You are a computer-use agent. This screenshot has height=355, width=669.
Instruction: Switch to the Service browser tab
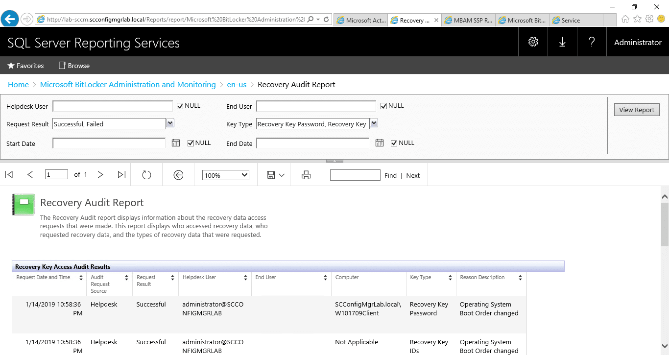tap(576, 20)
